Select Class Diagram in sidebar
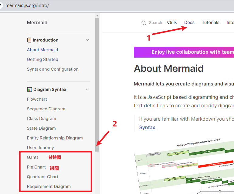The height and width of the screenshot is (194, 234). 42,119
